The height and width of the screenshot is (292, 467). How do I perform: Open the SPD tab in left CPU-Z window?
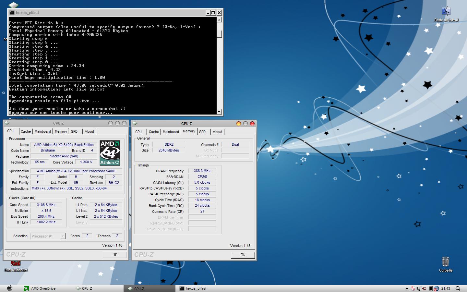point(74,131)
